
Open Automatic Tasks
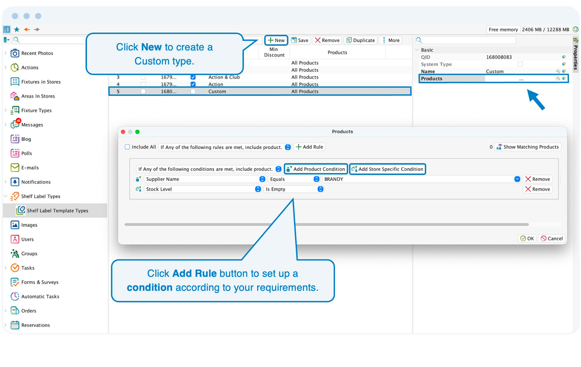[x=40, y=296]
